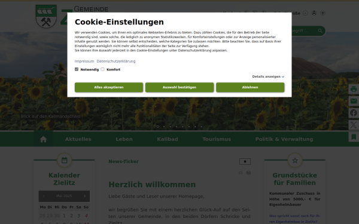Stop the News-Ticker with the square button

coord(245,162)
